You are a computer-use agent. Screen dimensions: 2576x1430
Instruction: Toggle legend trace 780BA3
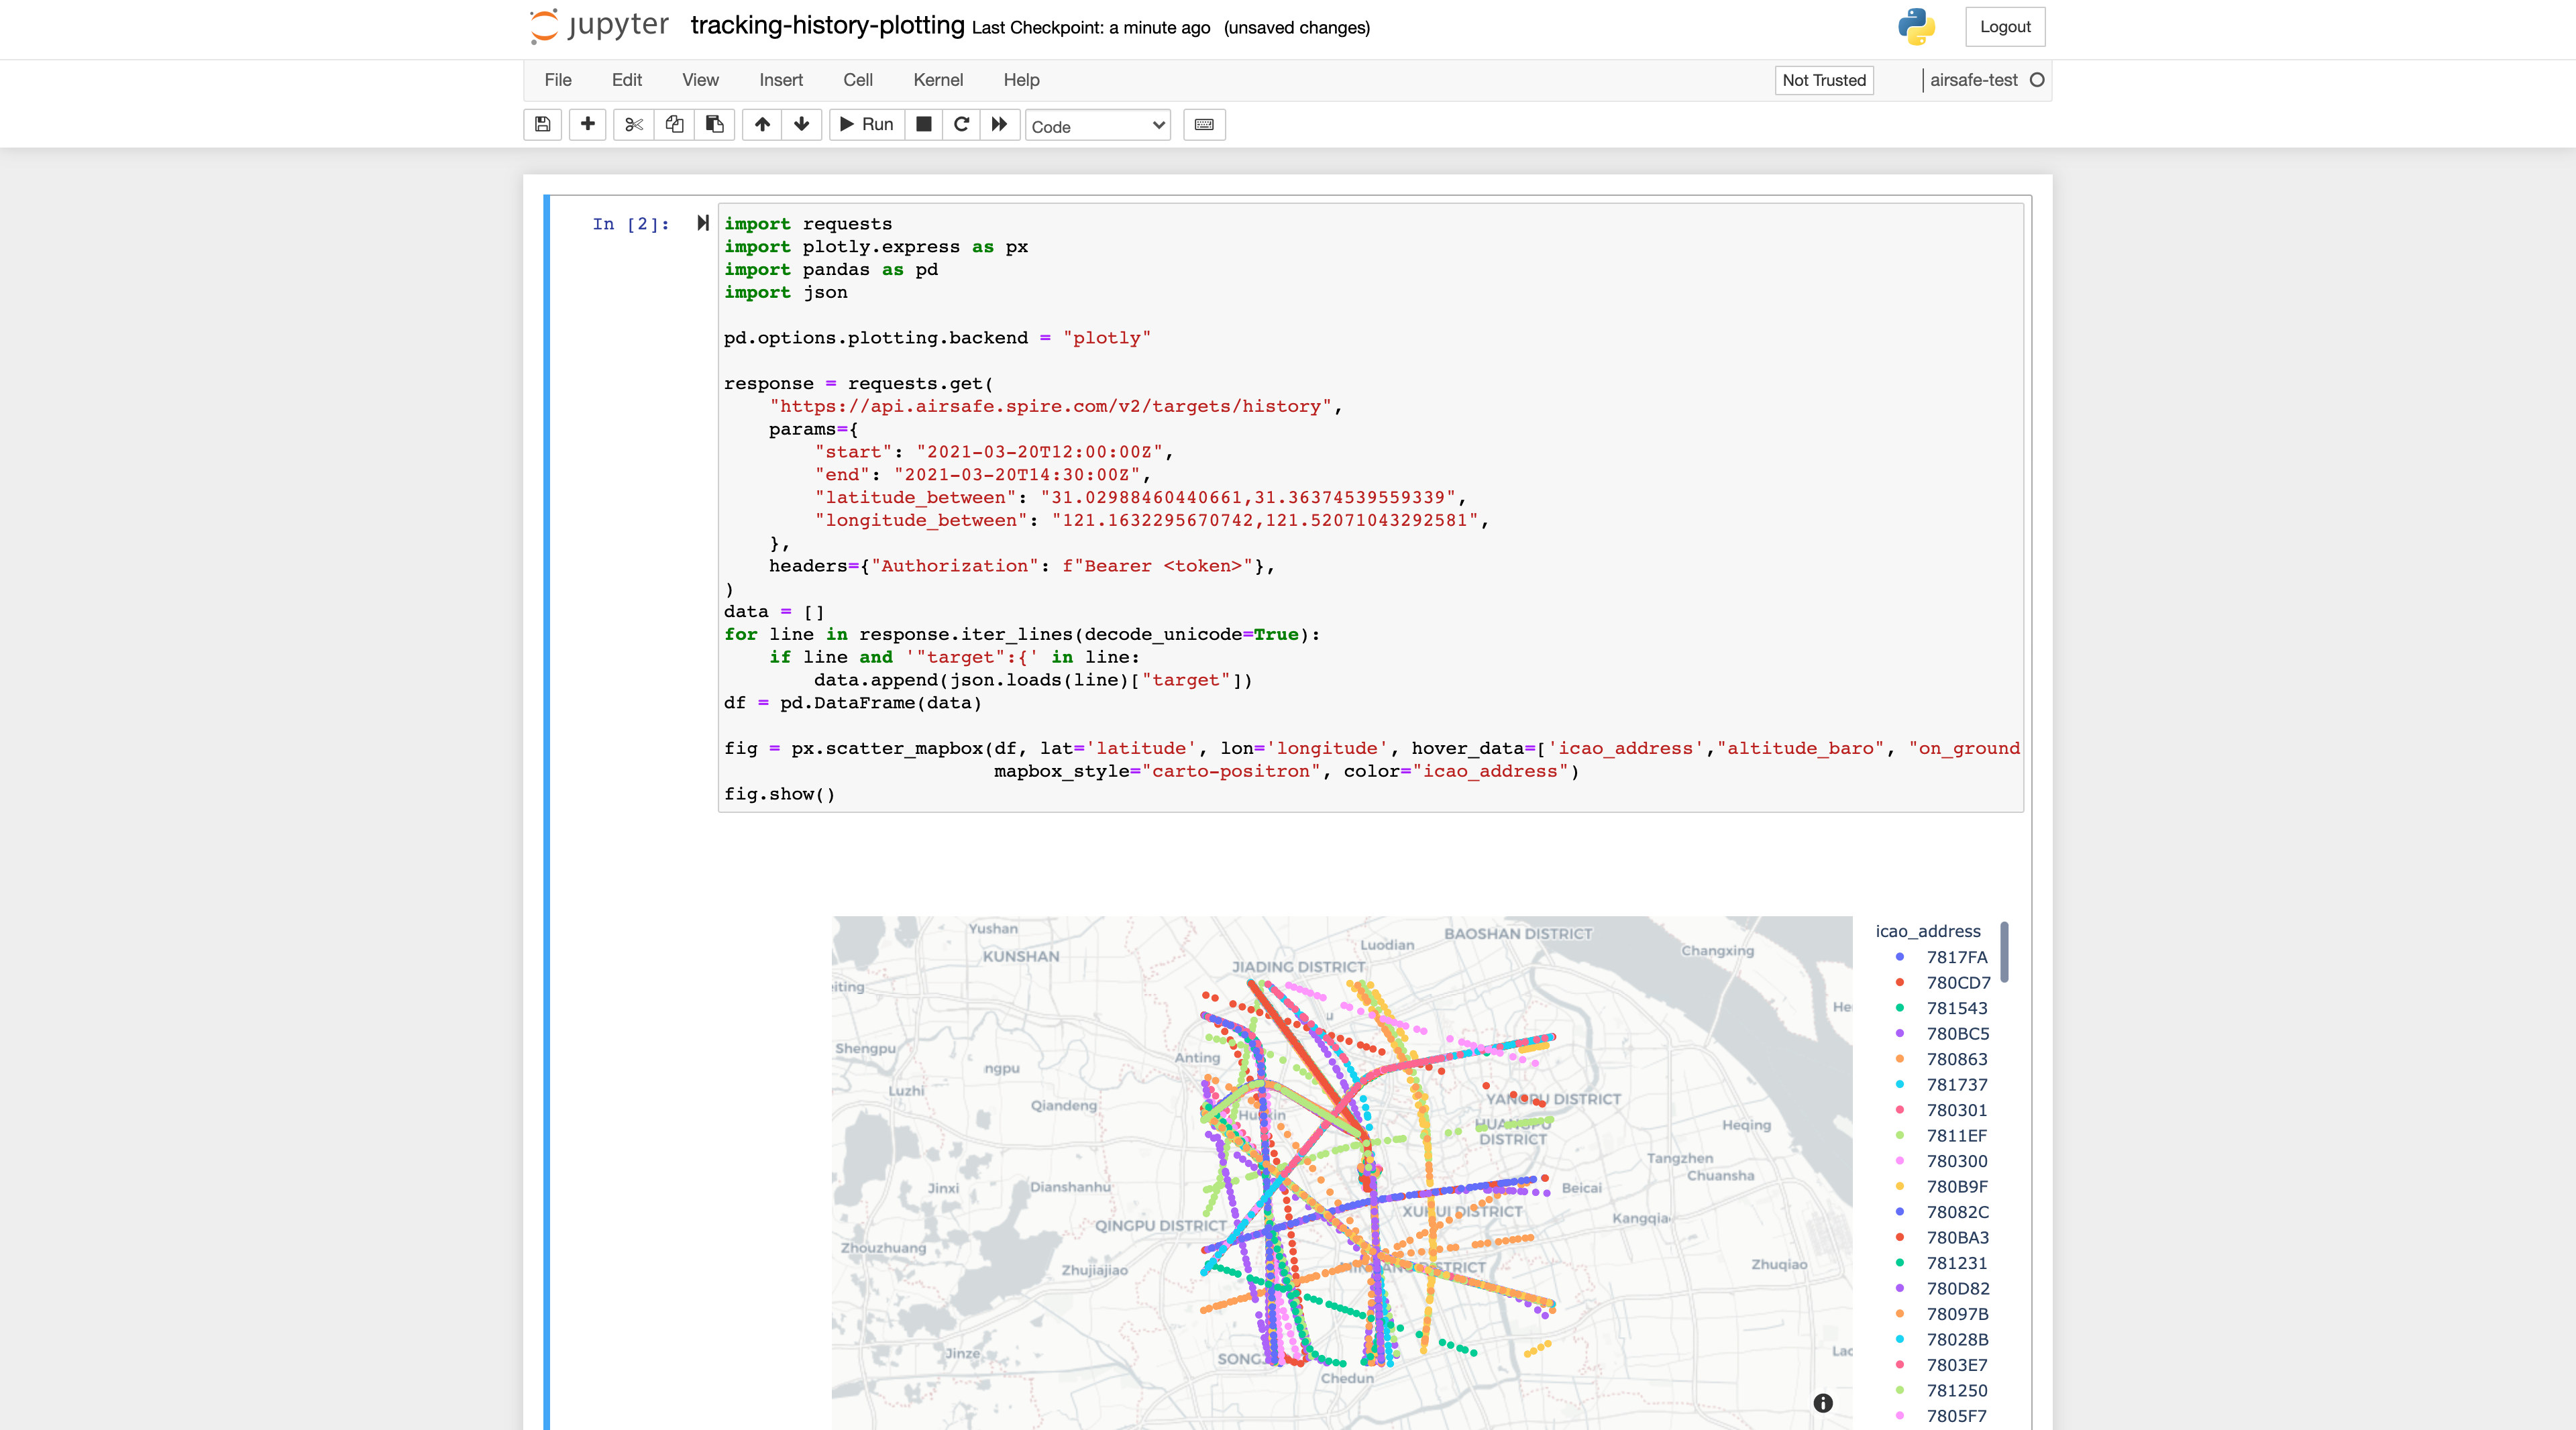[x=1943, y=1238]
